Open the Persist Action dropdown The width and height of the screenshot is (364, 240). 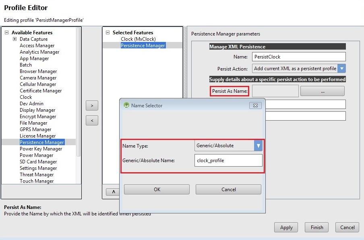341,69
